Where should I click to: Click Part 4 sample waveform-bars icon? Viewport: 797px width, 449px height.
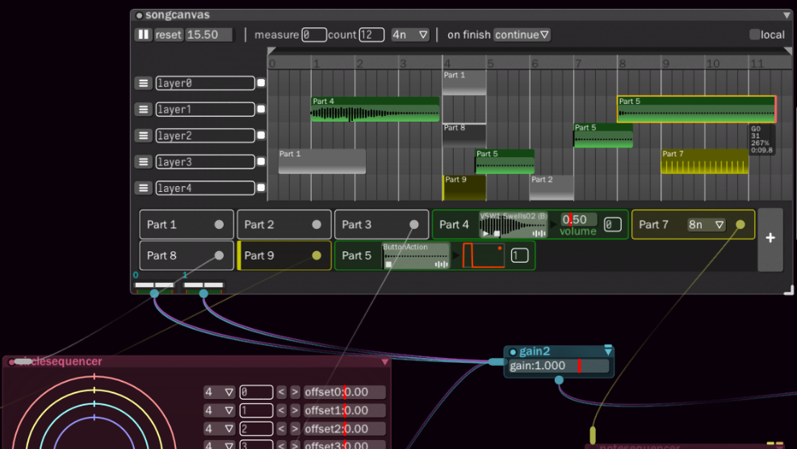(539, 234)
